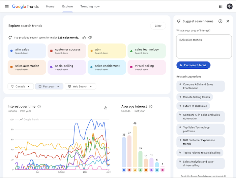Go to the Home tab
The width and height of the screenshot is (236, 178).
[x=50, y=6]
